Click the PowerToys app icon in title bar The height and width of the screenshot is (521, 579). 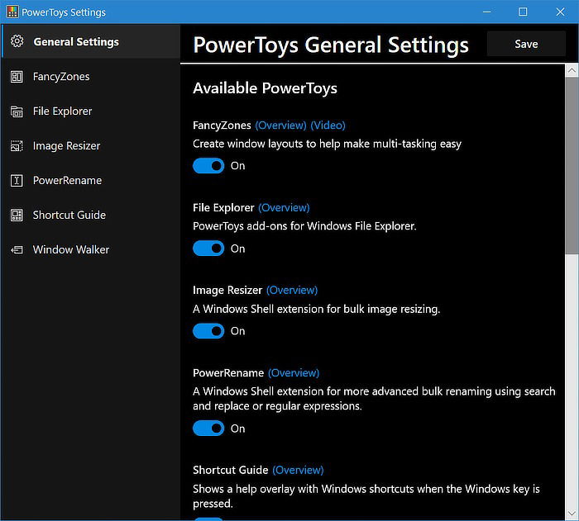12,12
